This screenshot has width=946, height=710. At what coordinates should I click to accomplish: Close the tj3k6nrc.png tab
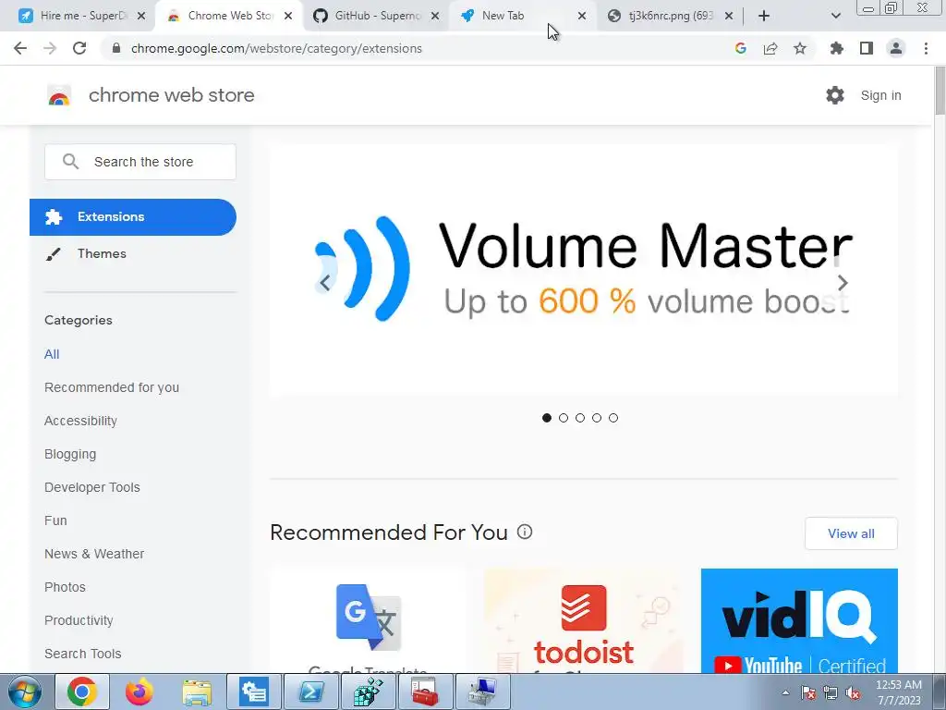(729, 17)
